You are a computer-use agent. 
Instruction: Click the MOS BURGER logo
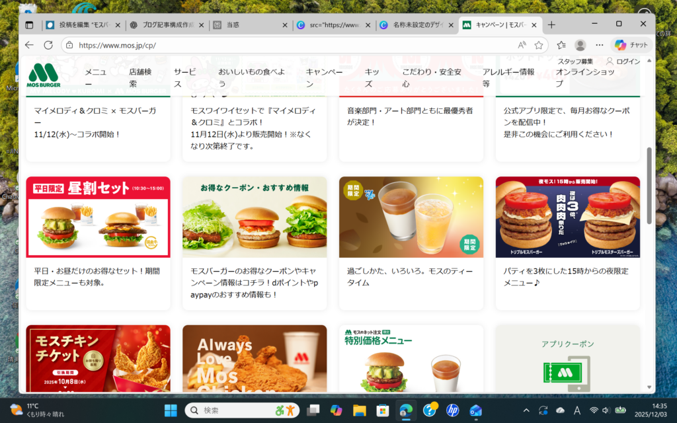(44, 75)
